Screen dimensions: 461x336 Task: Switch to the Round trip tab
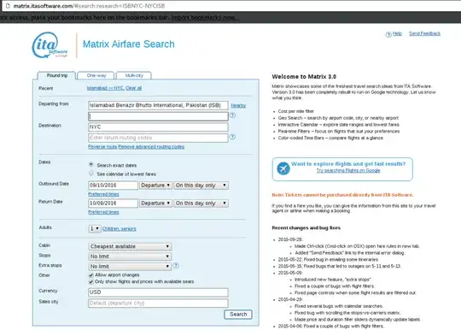(56, 75)
